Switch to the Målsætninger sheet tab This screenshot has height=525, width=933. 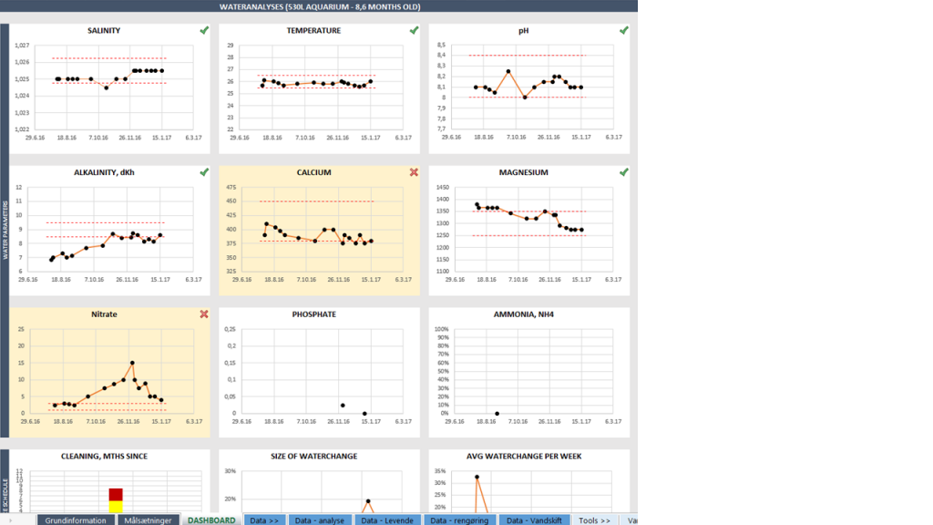(x=148, y=520)
